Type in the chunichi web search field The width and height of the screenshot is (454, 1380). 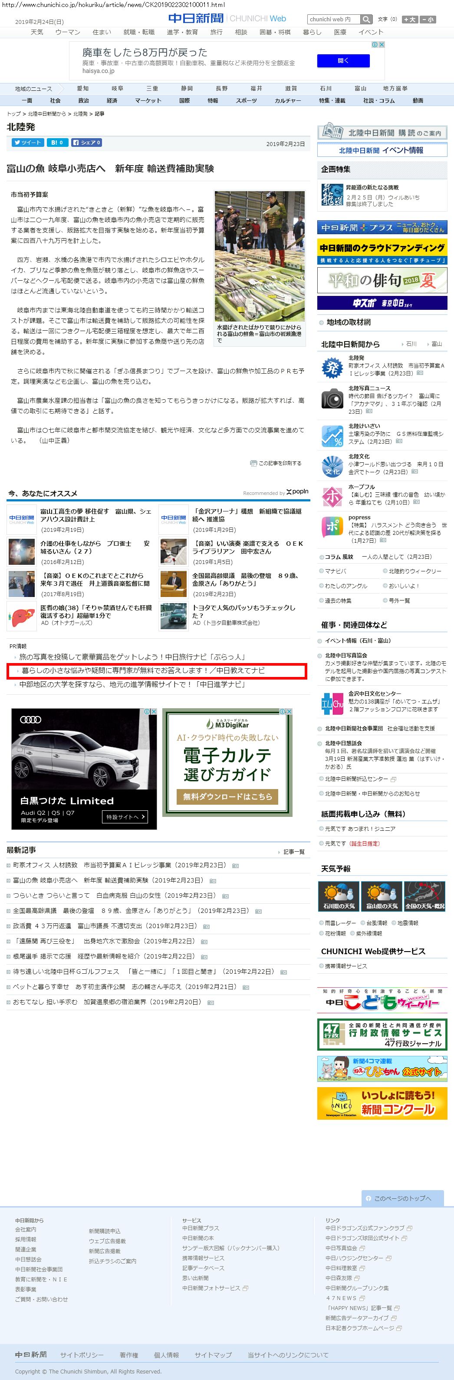click(x=333, y=19)
